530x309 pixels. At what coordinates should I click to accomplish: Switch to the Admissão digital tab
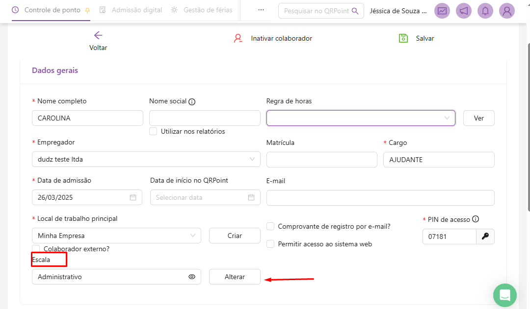click(x=131, y=10)
